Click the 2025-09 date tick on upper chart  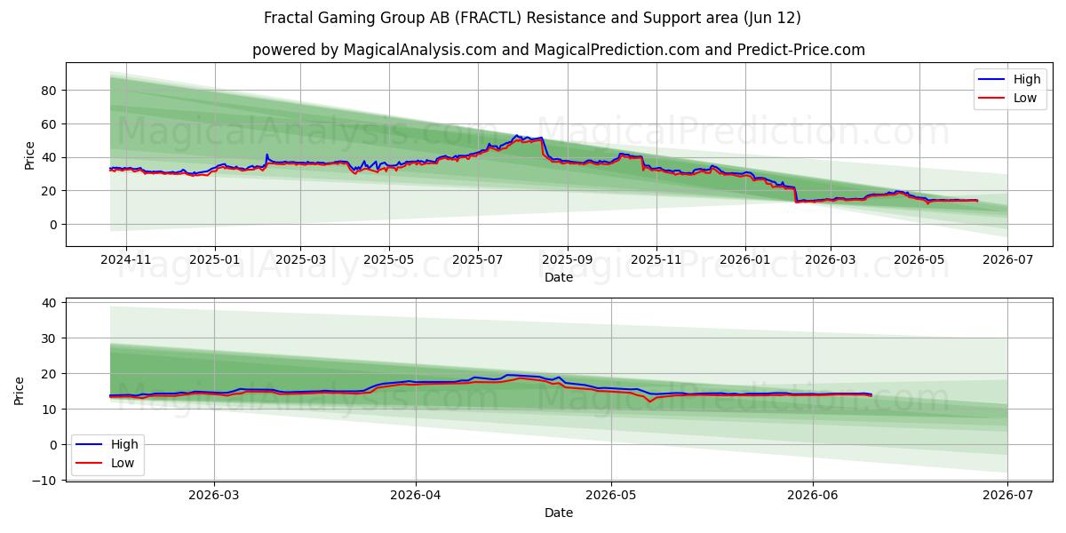[x=568, y=260]
